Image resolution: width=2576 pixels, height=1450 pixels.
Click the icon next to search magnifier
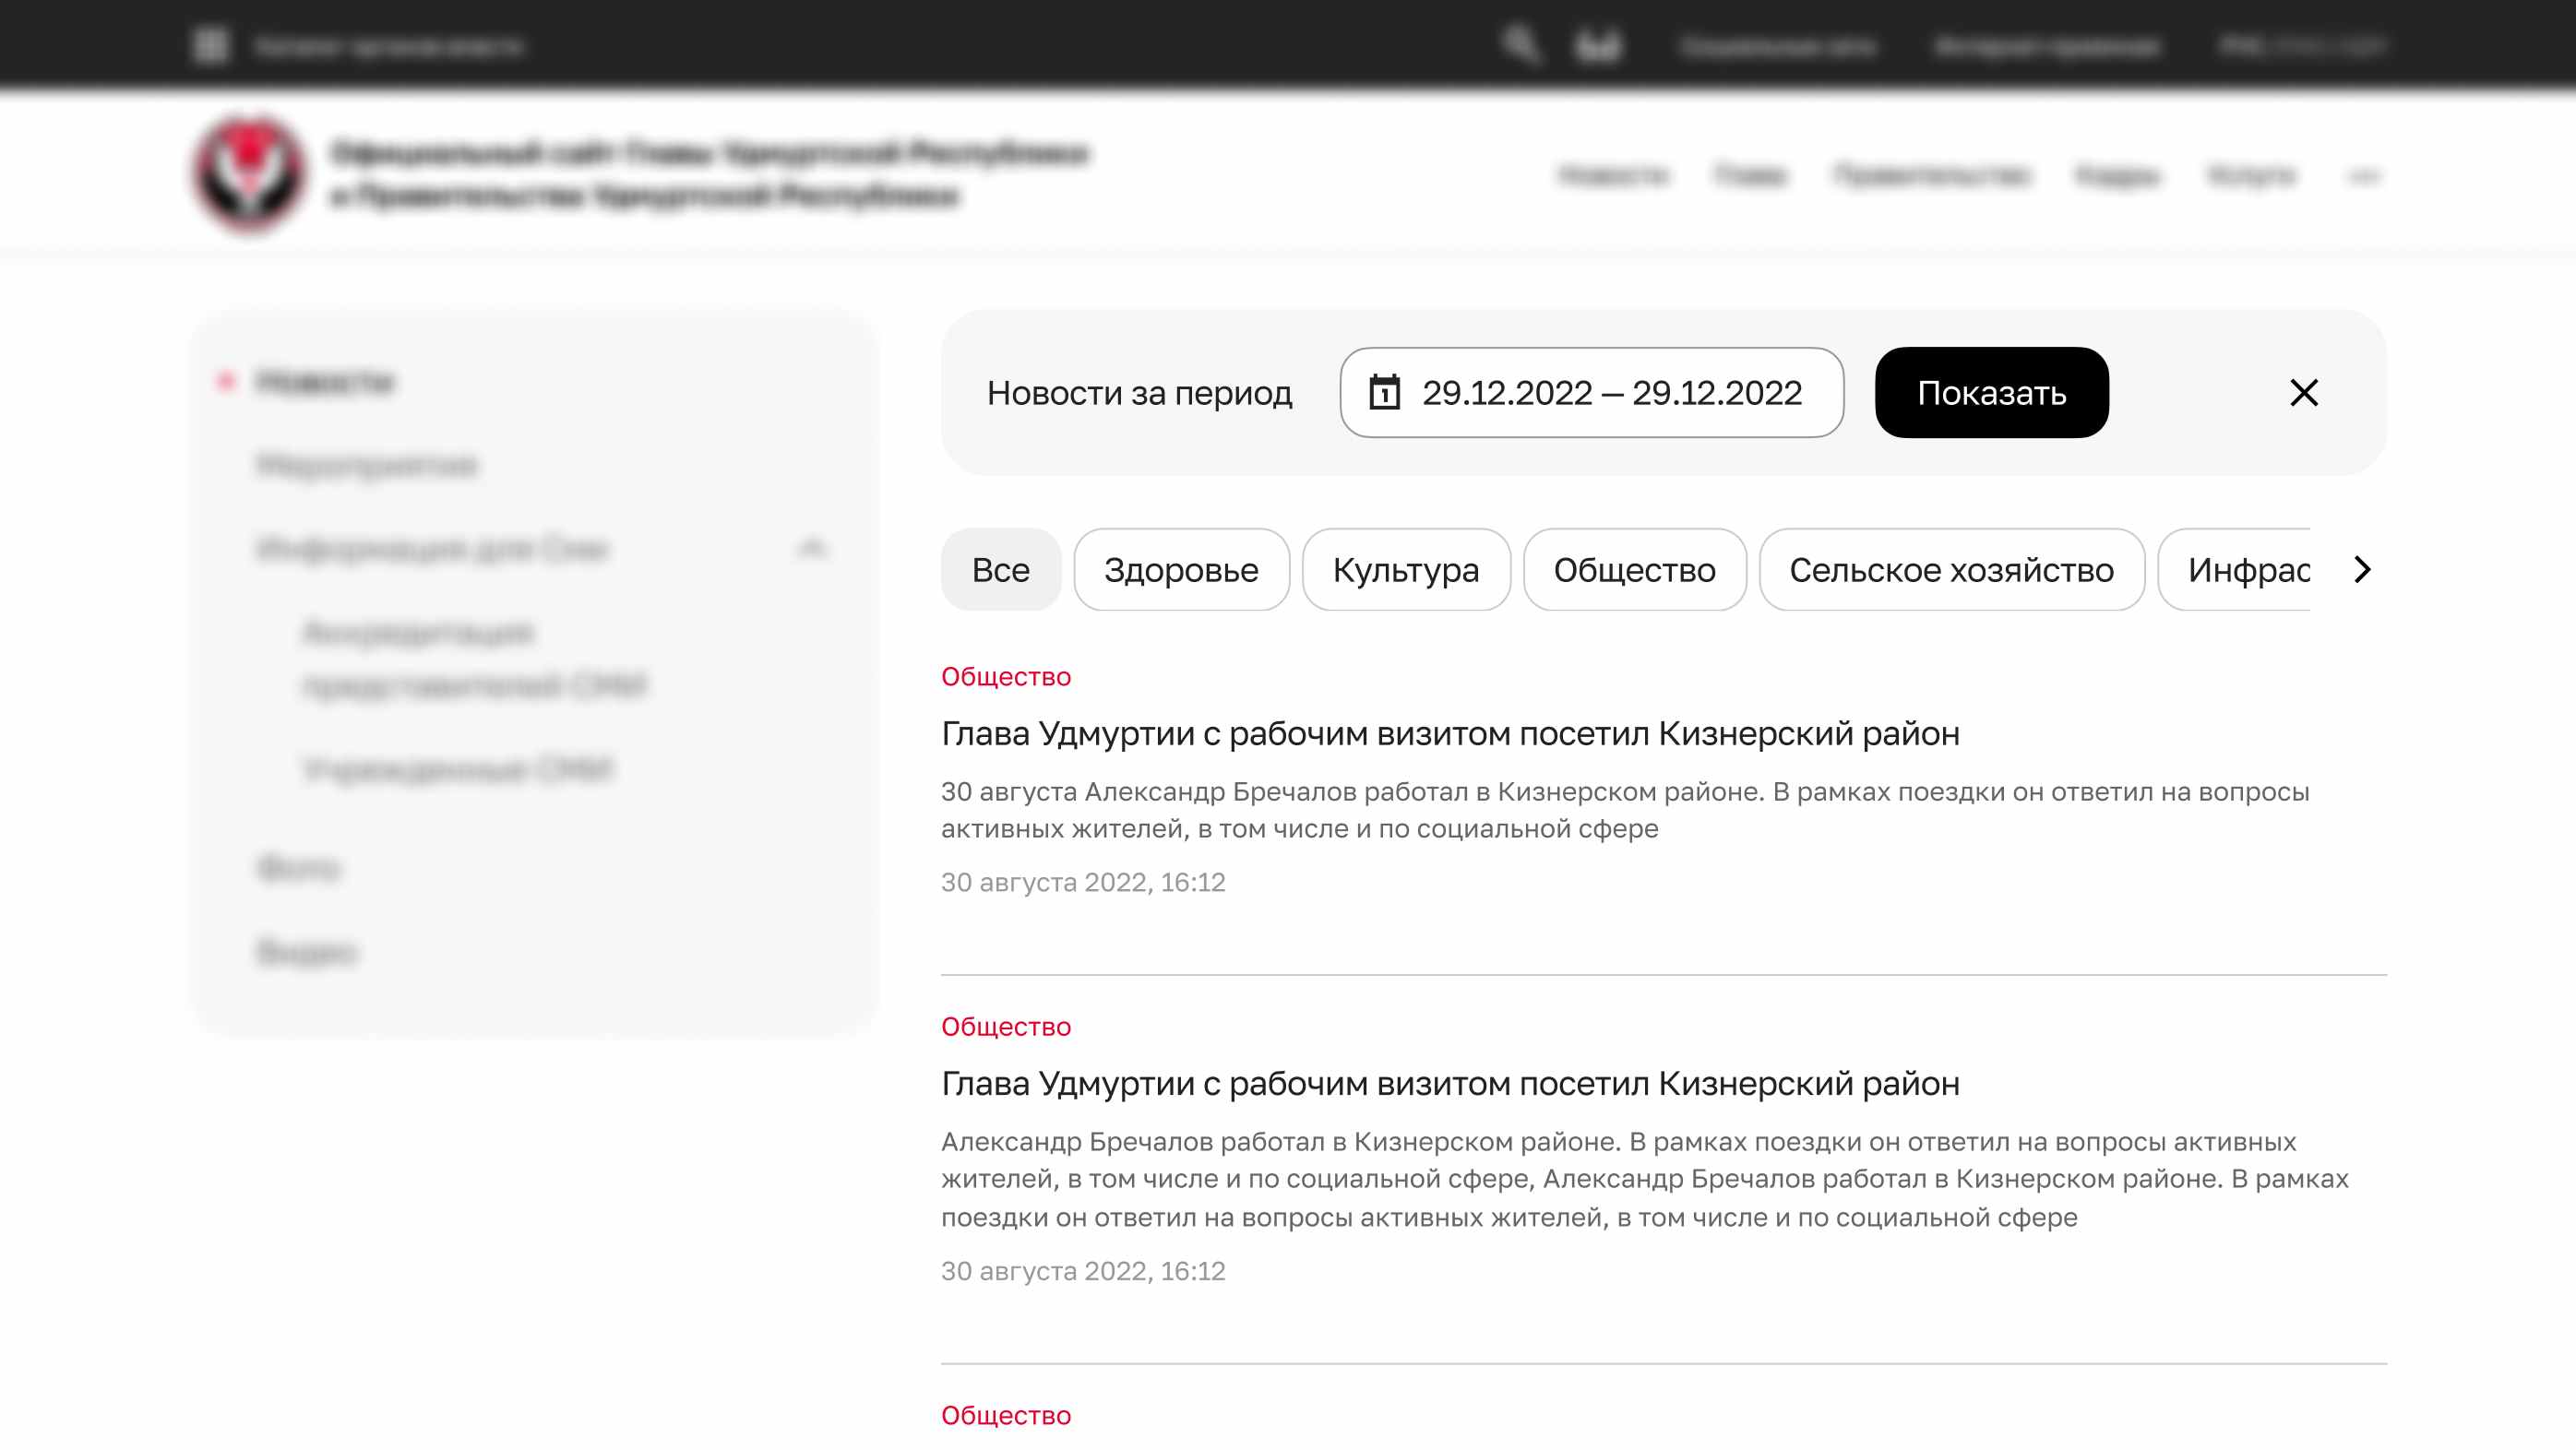pyautogui.click(x=1598, y=45)
